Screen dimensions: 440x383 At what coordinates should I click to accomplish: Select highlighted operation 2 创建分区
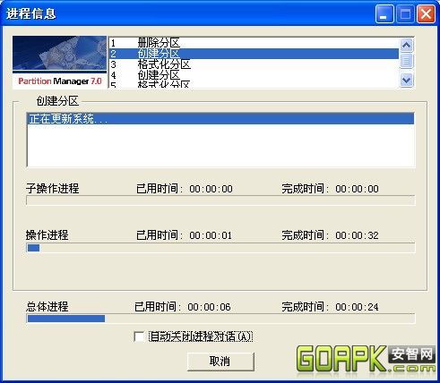(254, 54)
